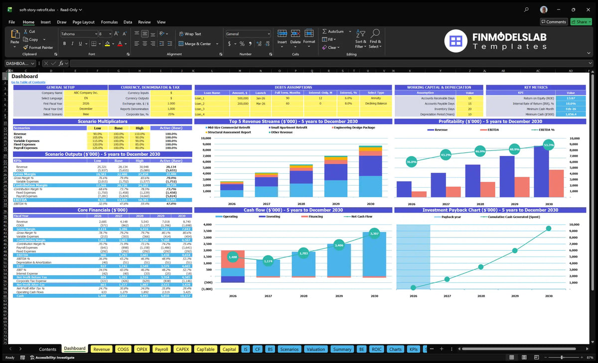Select the Contents sheet tab
The image size is (598, 363).
(48, 349)
